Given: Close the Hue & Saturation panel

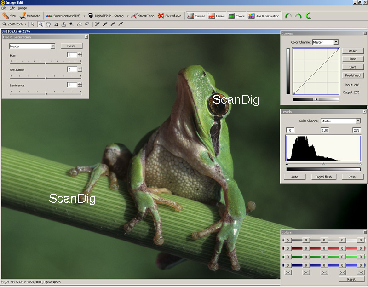Looking at the screenshot, I should click(x=86, y=37).
